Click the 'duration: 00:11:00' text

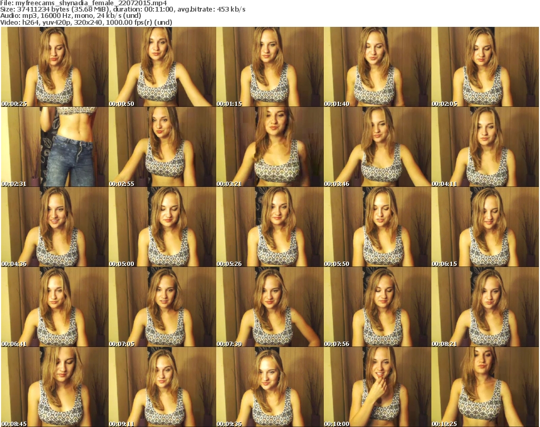[x=143, y=9]
